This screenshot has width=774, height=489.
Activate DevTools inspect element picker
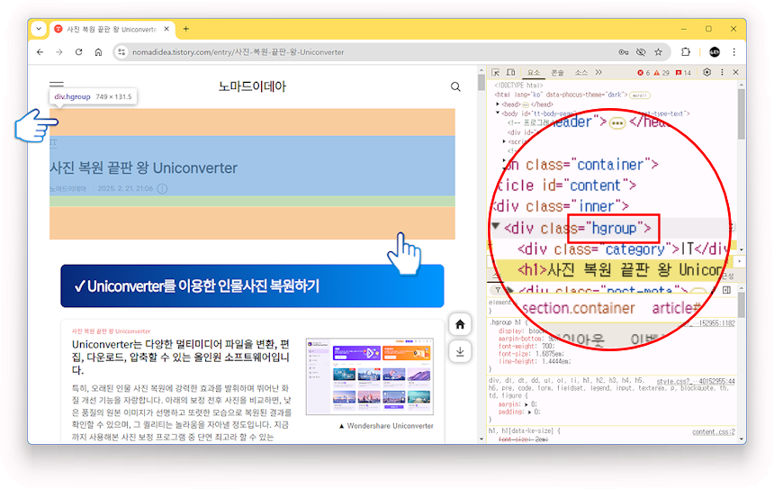(496, 73)
